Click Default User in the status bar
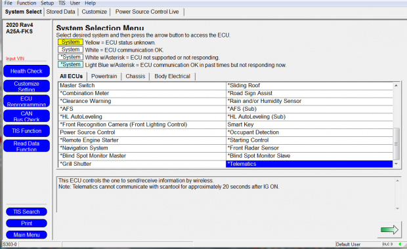407x249 pixels. (348, 244)
